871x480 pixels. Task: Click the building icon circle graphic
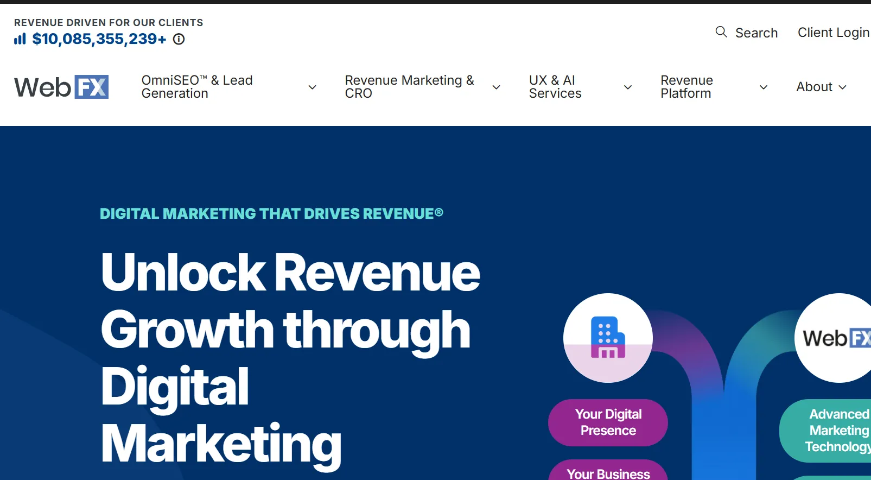(608, 338)
